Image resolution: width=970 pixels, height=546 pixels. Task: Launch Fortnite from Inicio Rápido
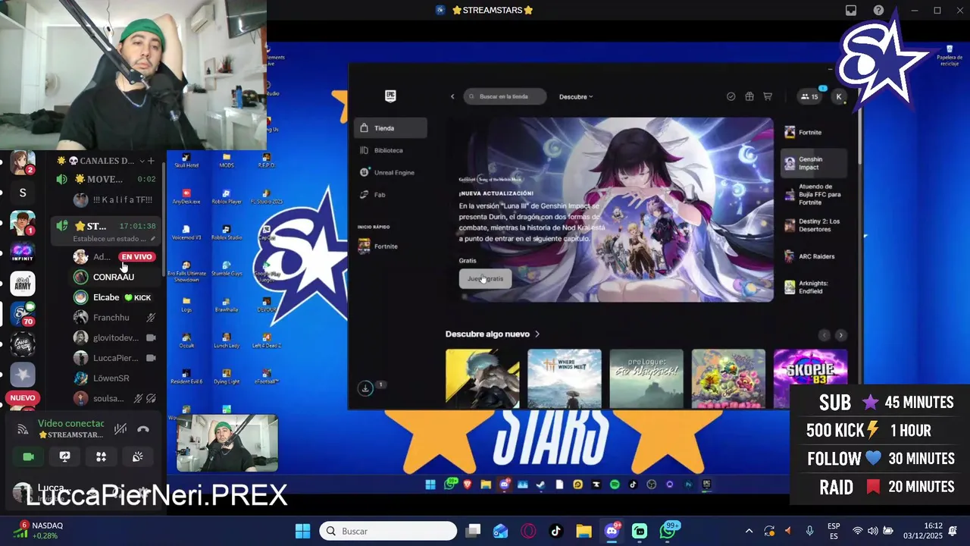(x=379, y=246)
